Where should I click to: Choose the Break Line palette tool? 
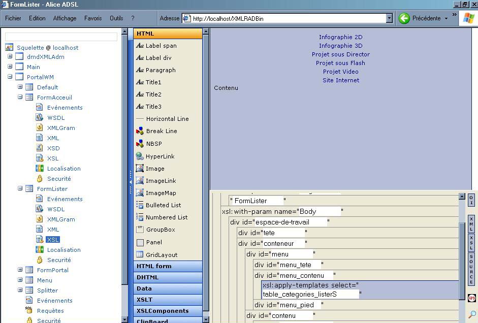click(161, 131)
